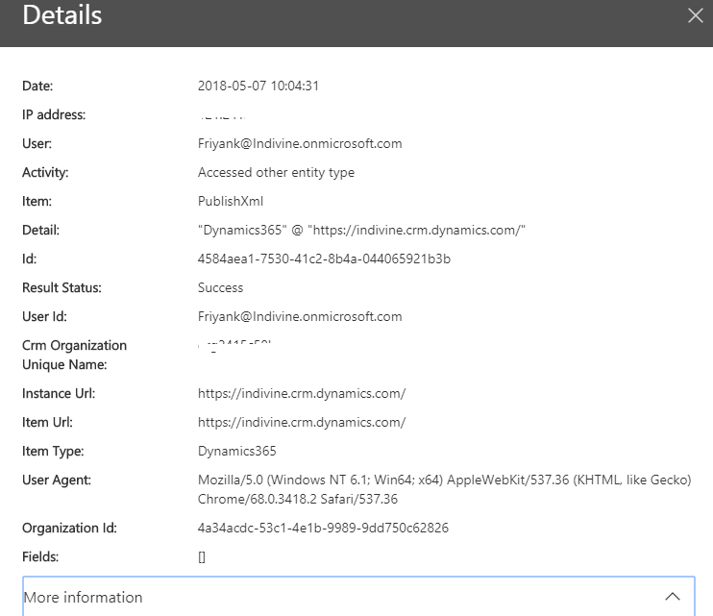
Task: Click the IP address label
Action: tap(54, 115)
